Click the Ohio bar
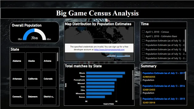This screenshot has height=109, width=194. coord(100,90)
